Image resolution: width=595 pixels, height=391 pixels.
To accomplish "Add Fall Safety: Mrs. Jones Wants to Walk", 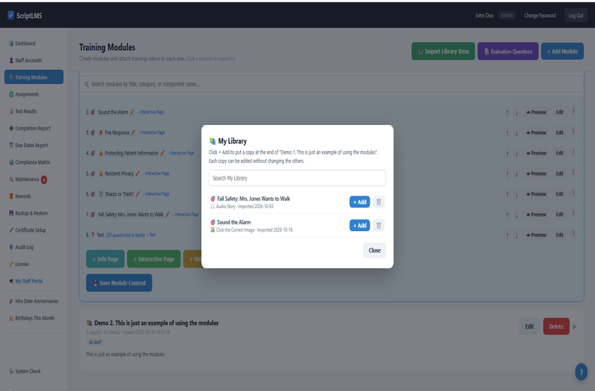I will (359, 201).
